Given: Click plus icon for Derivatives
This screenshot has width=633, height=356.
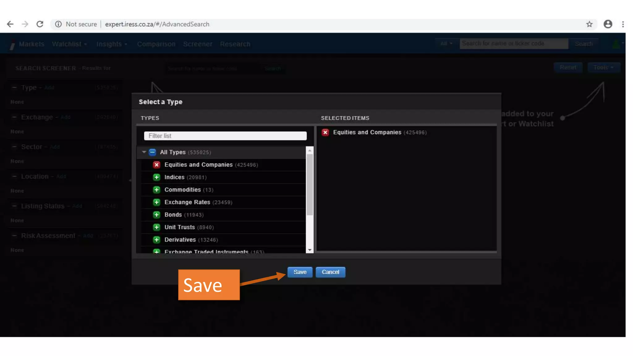Looking at the screenshot, I should [x=156, y=240].
